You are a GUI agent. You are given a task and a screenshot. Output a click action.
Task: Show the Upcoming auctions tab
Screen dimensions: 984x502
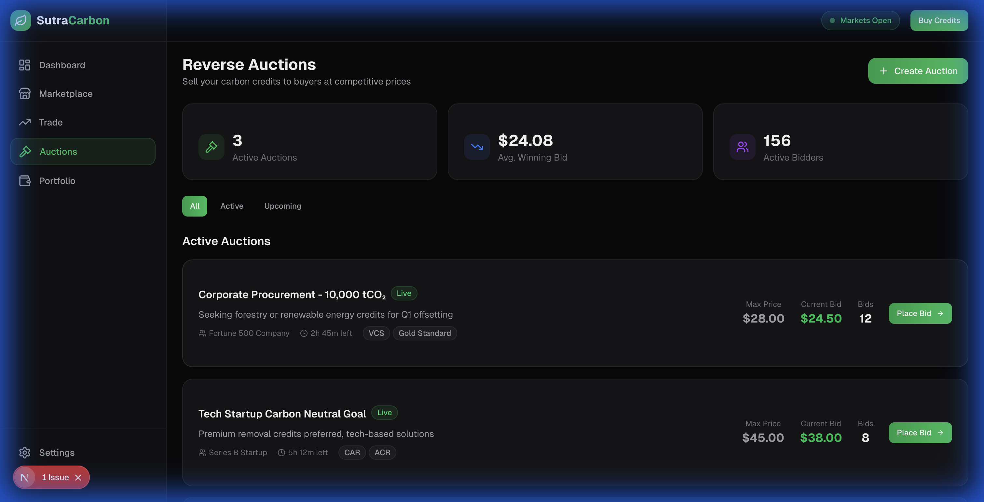pos(282,206)
